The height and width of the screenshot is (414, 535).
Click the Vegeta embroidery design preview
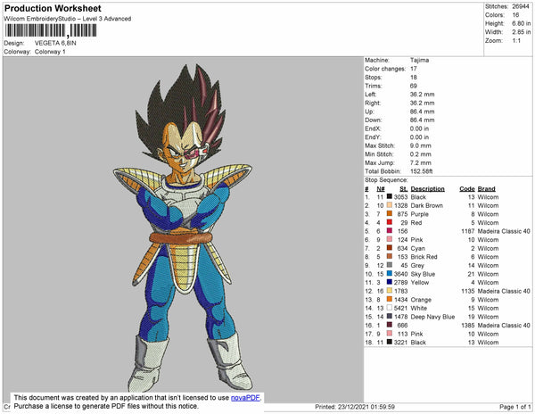pyautogui.click(x=183, y=228)
